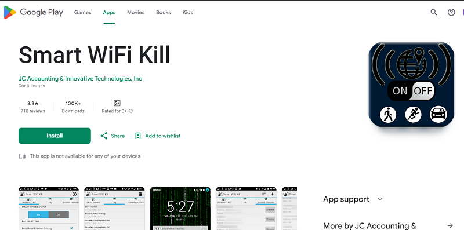This screenshot has height=230, width=464.
Task: Click the Contains ads label
Action: click(x=32, y=86)
